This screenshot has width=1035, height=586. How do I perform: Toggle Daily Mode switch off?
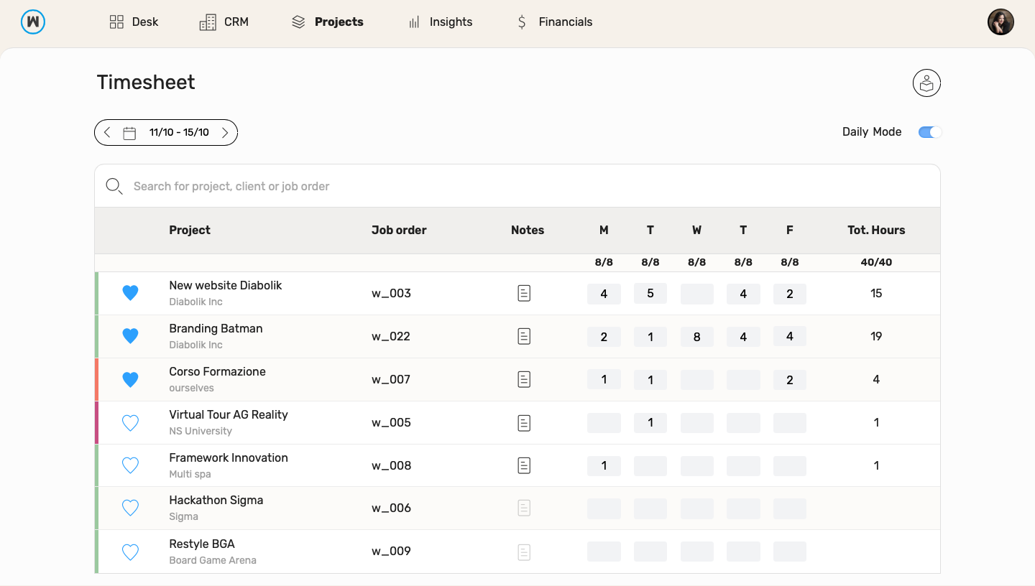pos(929,132)
